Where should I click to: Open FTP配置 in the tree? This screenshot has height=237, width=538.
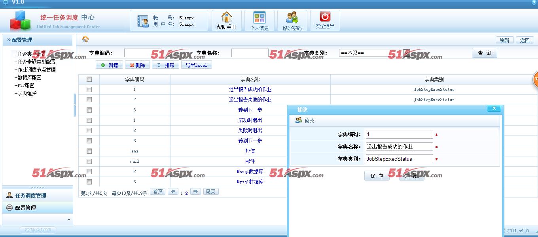coord(26,85)
